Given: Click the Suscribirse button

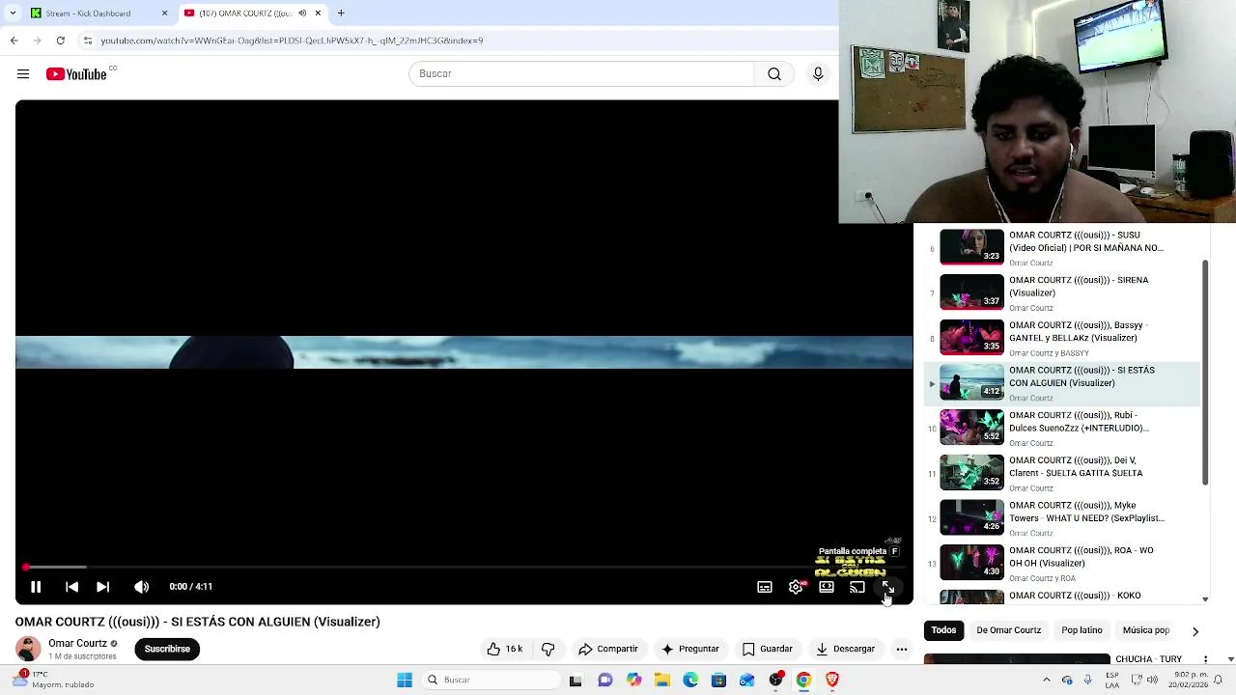Looking at the screenshot, I should [x=167, y=649].
